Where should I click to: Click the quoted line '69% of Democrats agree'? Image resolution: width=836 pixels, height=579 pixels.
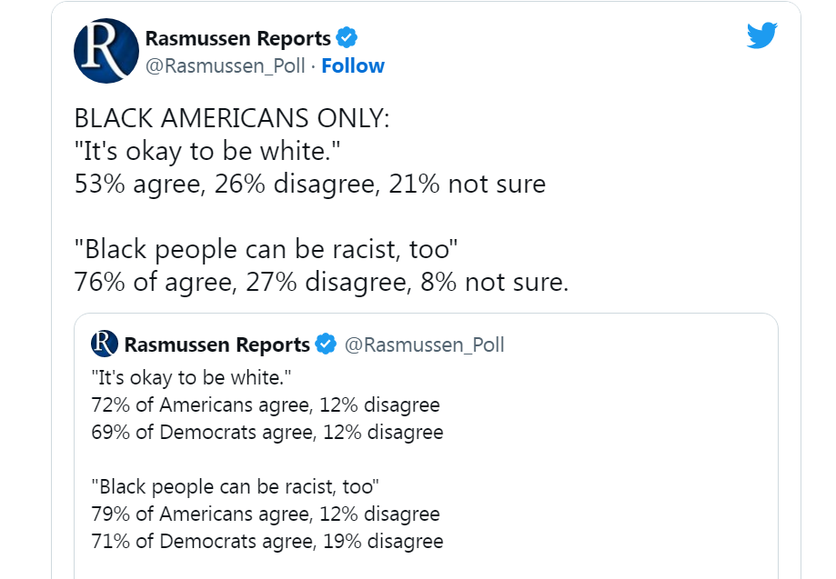[x=267, y=432]
